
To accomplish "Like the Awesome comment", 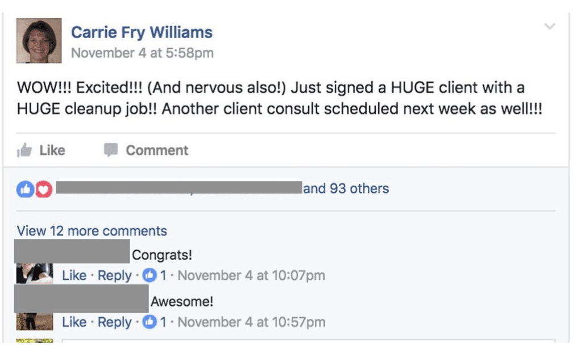I will pyautogui.click(x=74, y=322).
